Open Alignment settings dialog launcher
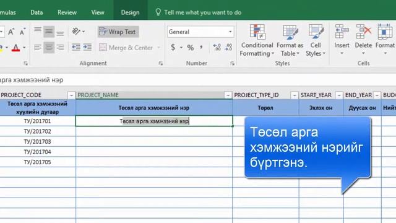Screen dimensions: 396x223 click(x=161, y=63)
